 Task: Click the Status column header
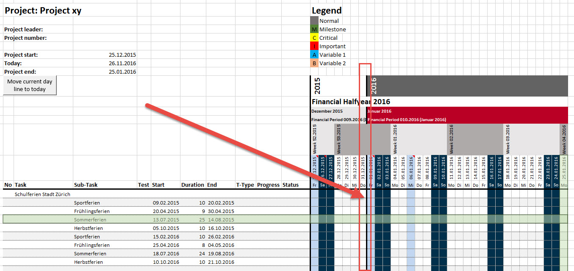(x=291, y=185)
